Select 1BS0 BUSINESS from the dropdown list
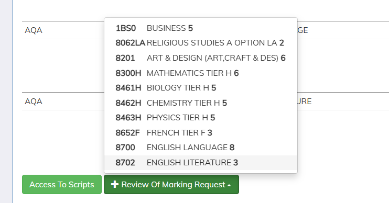Screen dimensions: 389x203 click(x=201, y=28)
